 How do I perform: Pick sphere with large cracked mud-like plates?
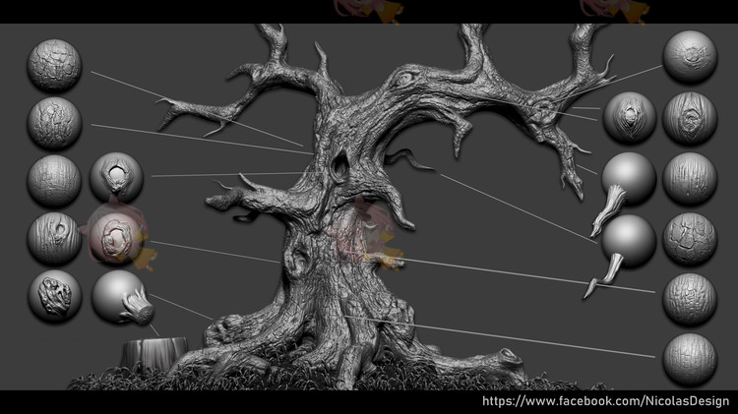[x=690, y=239]
